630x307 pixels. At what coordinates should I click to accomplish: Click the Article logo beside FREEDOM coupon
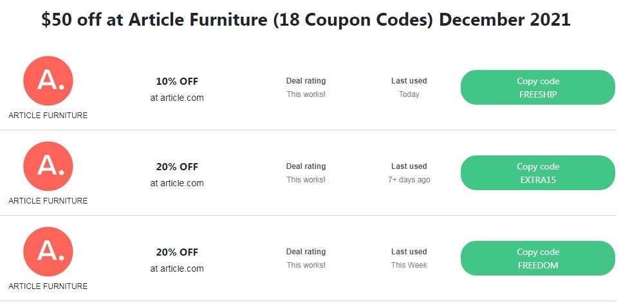coord(48,252)
